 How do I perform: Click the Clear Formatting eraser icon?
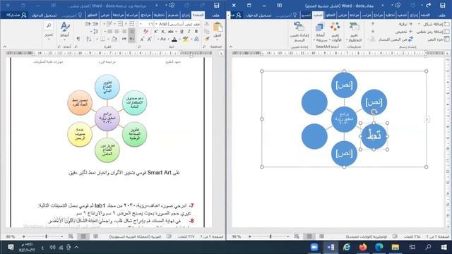point(146,31)
